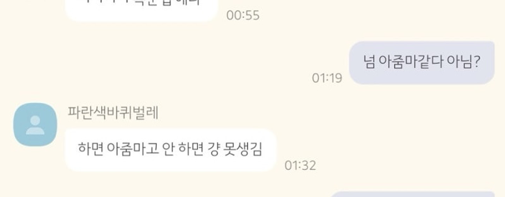Select the sent bubble 넘 아줌마같다 아님?
Image resolution: width=505 pixels, height=197 pixels.
pyautogui.click(x=422, y=63)
